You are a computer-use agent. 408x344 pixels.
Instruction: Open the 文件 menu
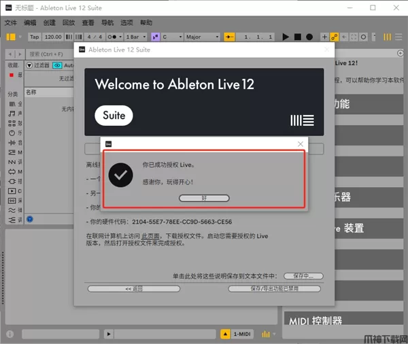point(10,22)
